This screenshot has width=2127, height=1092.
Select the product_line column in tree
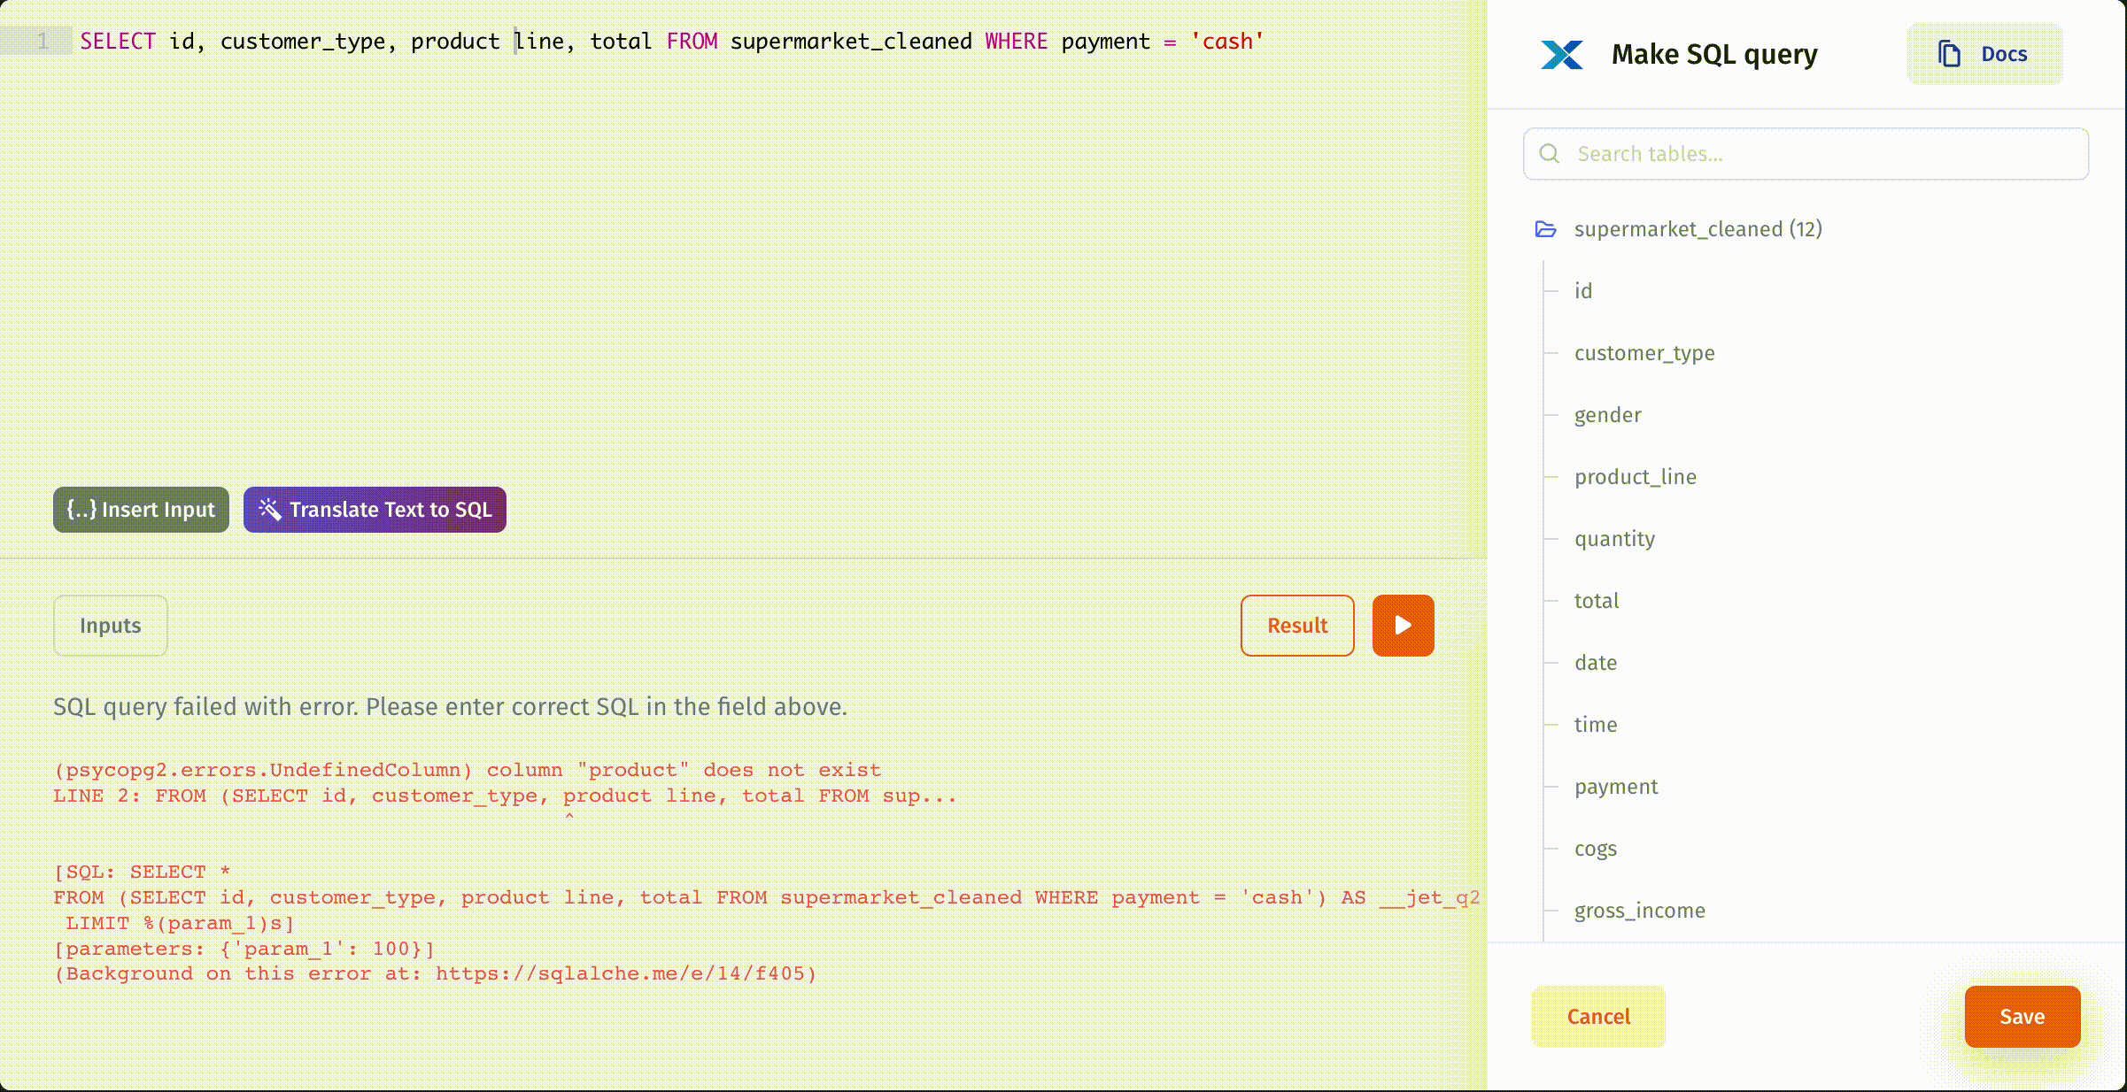point(1635,477)
